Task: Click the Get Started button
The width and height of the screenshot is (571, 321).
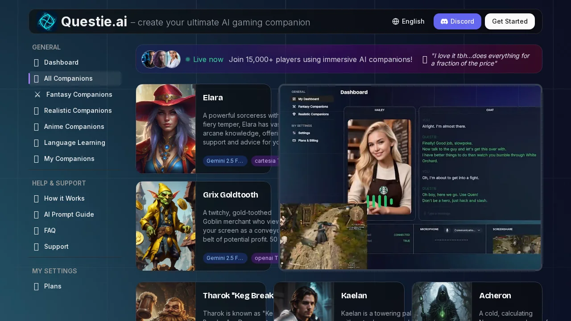Action: click(x=509, y=21)
